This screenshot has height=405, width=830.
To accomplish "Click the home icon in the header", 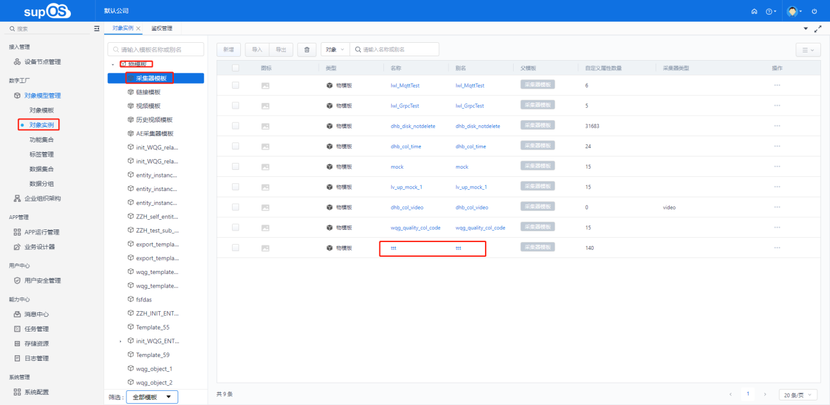I will pos(754,11).
